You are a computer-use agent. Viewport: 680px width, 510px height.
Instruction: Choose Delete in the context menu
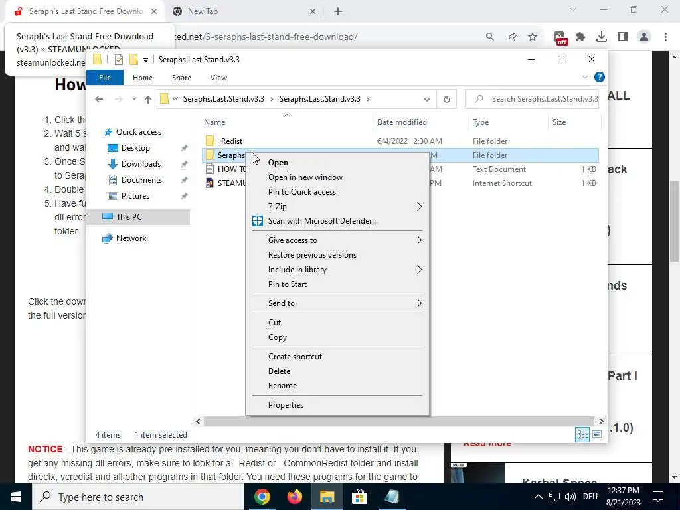tap(280, 371)
